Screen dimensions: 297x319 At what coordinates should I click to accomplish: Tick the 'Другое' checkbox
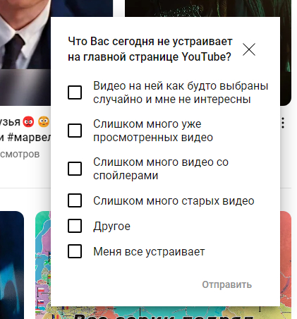(x=75, y=226)
